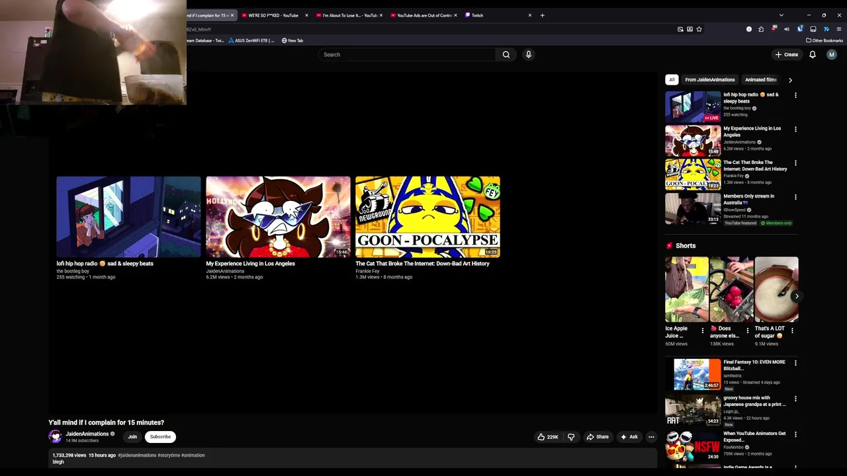This screenshot has height=476, width=847.
Task: Click the Join button
Action: point(132,436)
